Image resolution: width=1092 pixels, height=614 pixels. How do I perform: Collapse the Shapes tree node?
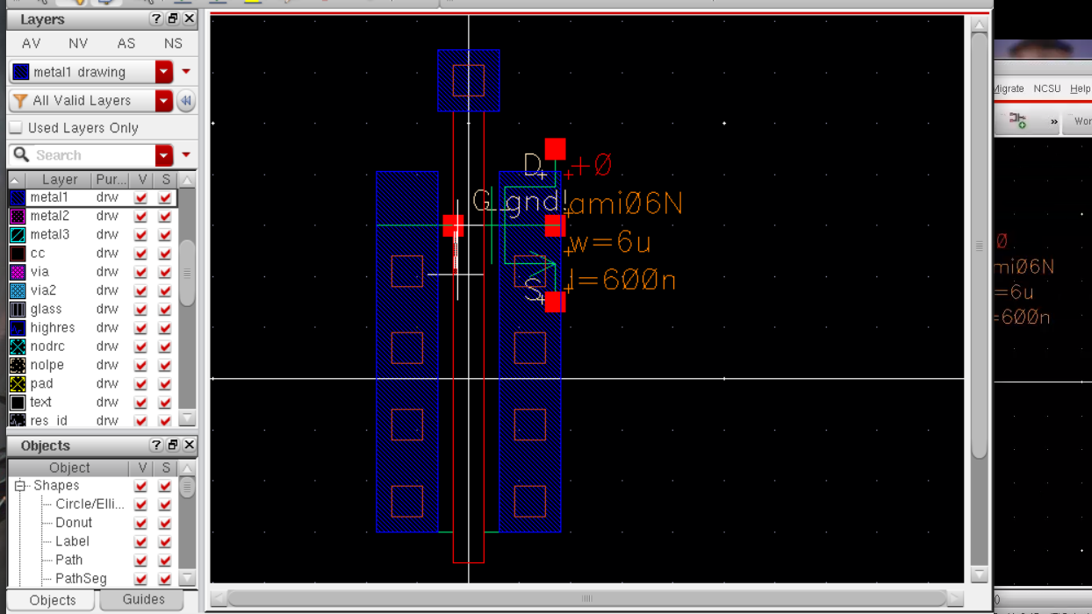point(20,485)
